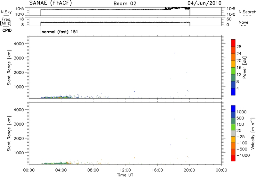Click the date 04/Jun/2010
The height and width of the screenshot is (177, 256).
(x=204, y=3)
